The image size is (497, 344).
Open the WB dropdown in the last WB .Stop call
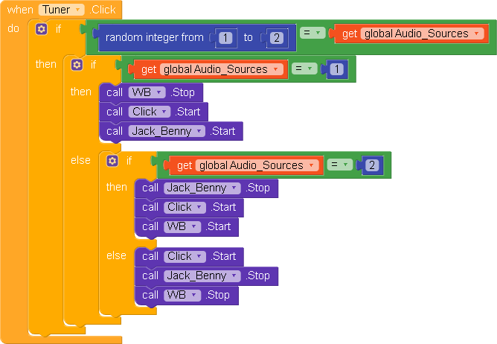[182, 295]
